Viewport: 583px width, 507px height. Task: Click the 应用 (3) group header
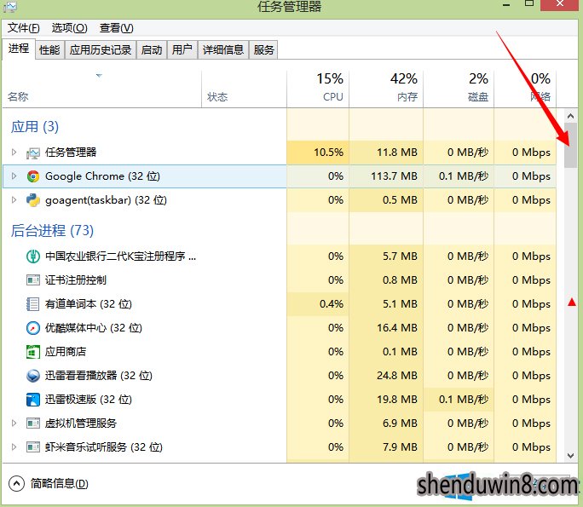click(x=35, y=127)
